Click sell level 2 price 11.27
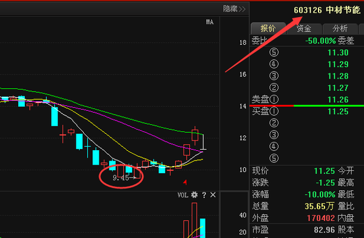 pyautogui.click(x=338, y=88)
